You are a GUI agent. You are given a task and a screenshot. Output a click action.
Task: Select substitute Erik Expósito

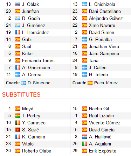pyautogui.click(x=103, y=151)
